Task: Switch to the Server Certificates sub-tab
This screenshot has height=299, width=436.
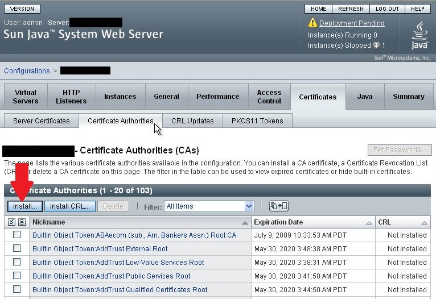Action: click(x=42, y=121)
